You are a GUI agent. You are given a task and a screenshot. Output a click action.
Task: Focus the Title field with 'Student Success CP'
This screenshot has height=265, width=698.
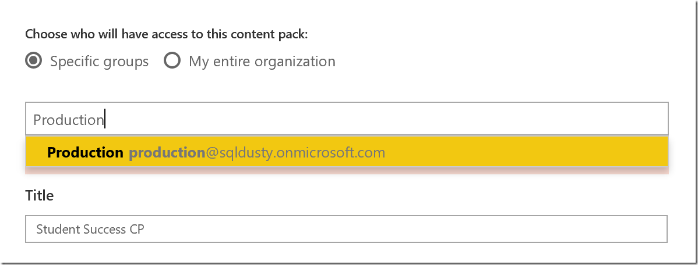pos(346,229)
